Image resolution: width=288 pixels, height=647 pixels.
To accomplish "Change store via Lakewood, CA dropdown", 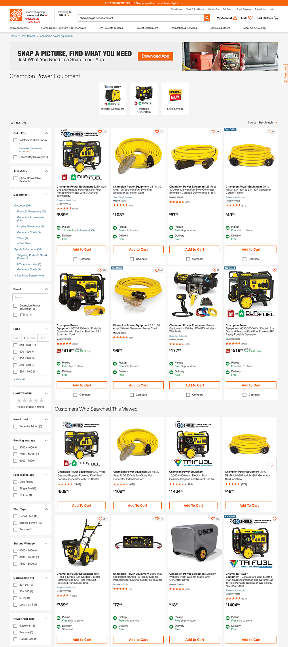I will pyautogui.click(x=36, y=15).
